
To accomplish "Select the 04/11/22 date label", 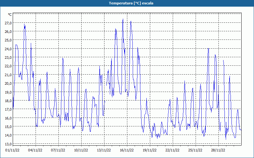I will (35, 150).
